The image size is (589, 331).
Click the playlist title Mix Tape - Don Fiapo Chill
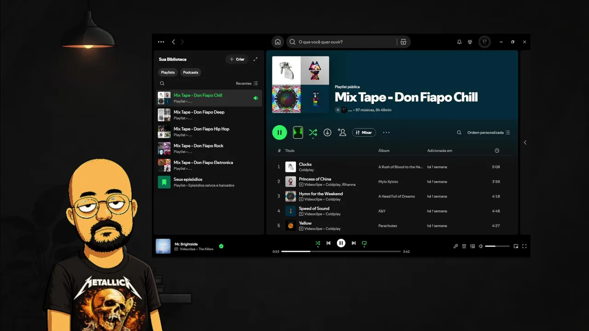pos(406,97)
